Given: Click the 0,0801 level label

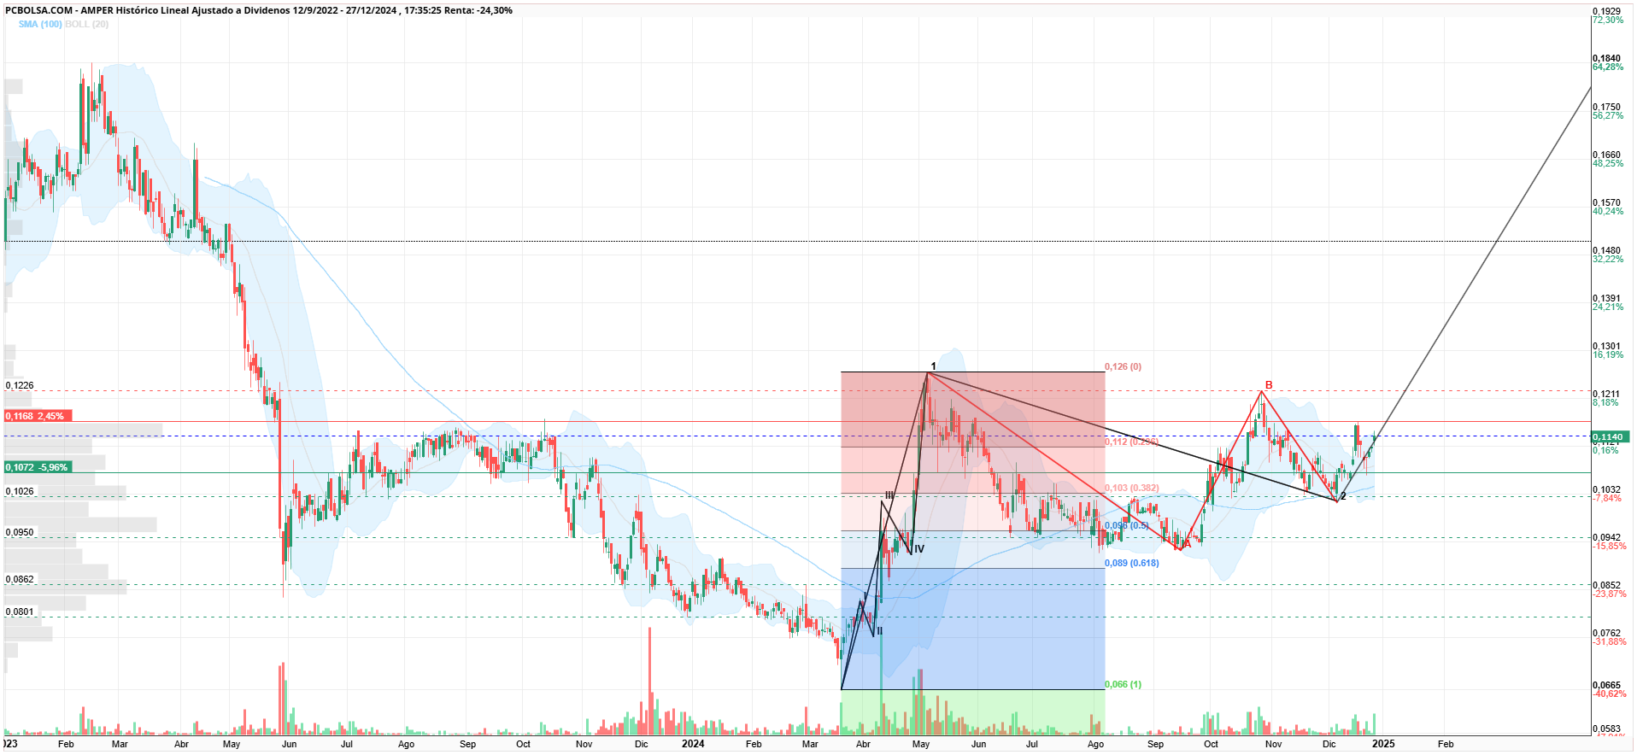Looking at the screenshot, I should [20, 612].
